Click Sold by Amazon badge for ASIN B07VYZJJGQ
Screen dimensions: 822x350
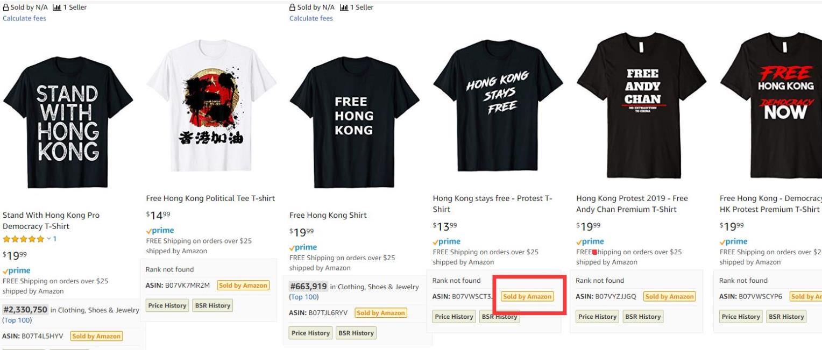669,296
